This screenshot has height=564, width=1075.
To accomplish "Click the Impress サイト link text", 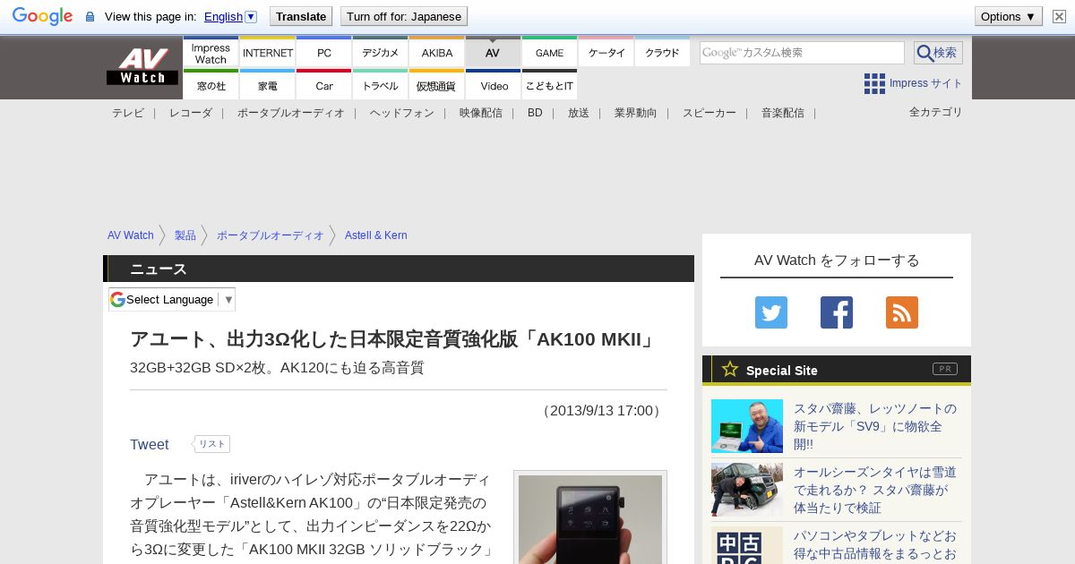I will point(926,83).
